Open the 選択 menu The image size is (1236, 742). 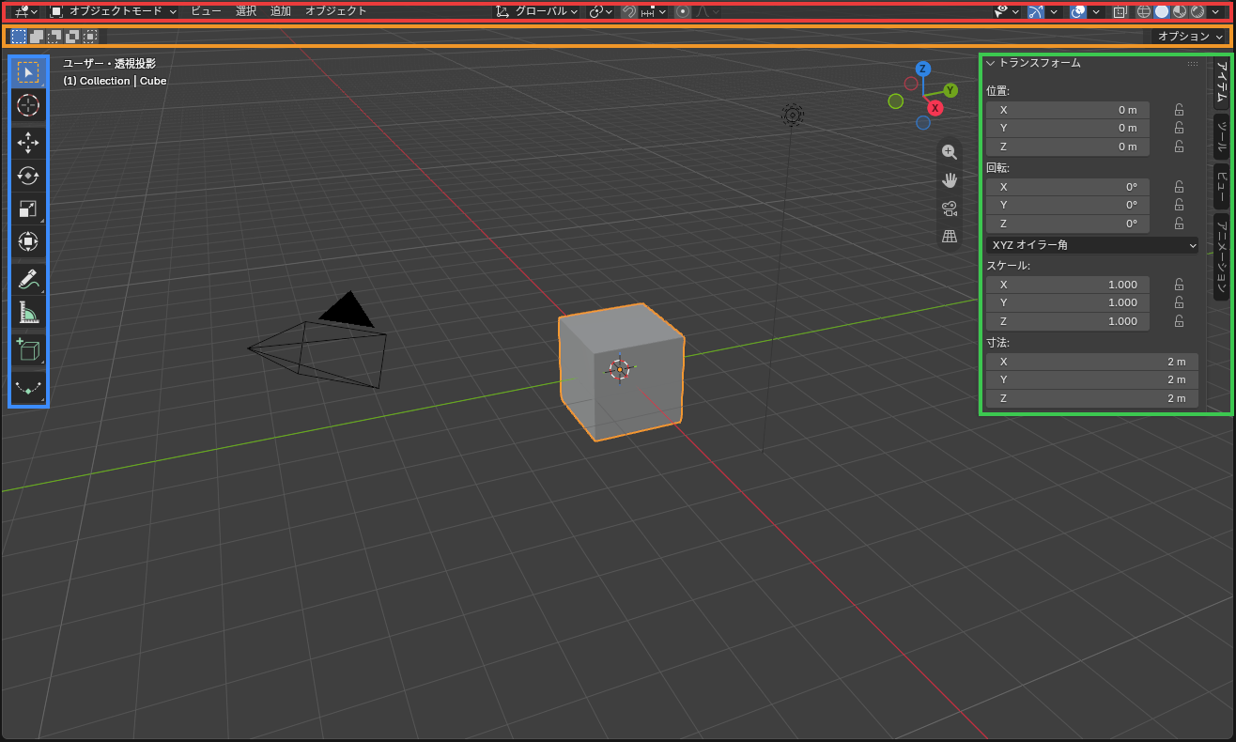pyautogui.click(x=246, y=11)
